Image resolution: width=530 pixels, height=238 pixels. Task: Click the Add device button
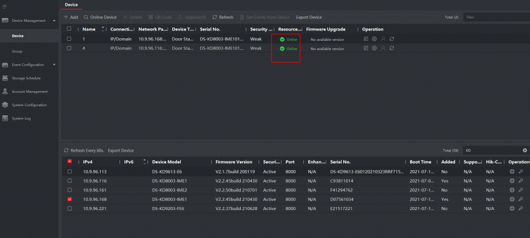70,17
